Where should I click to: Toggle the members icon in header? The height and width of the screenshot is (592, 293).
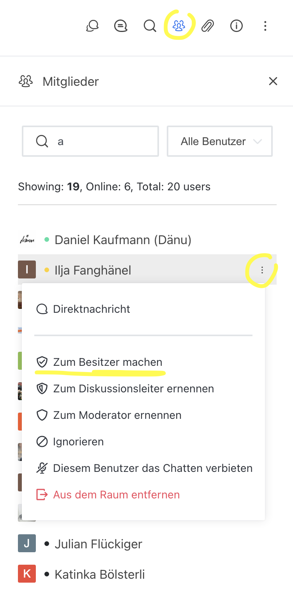click(179, 26)
